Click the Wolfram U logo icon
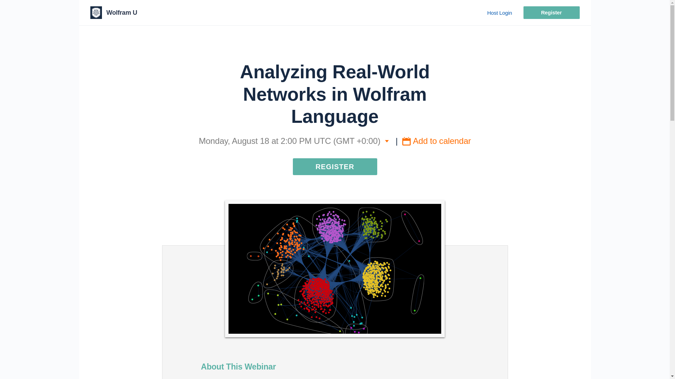 click(x=96, y=13)
